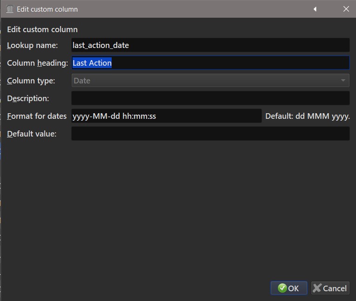Click the "Lookup name:" label

pos(32,45)
